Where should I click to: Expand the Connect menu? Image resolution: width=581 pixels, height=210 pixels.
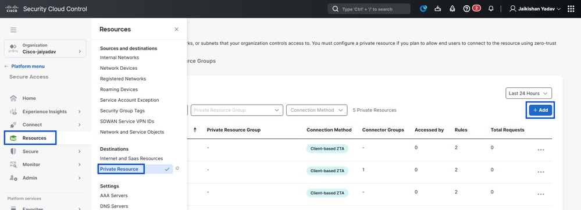point(45,125)
